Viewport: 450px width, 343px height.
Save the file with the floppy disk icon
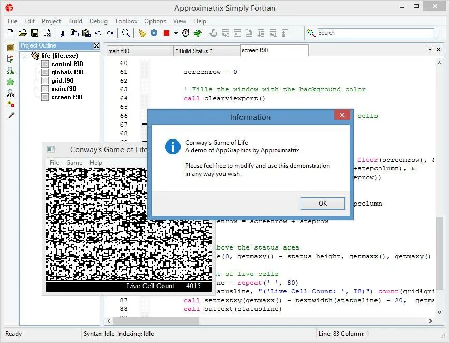(35, 33)
